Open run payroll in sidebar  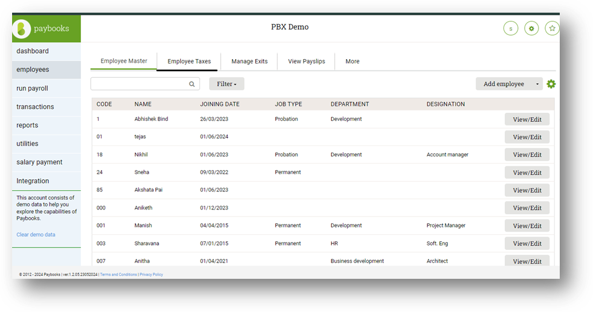click(46, 88)
